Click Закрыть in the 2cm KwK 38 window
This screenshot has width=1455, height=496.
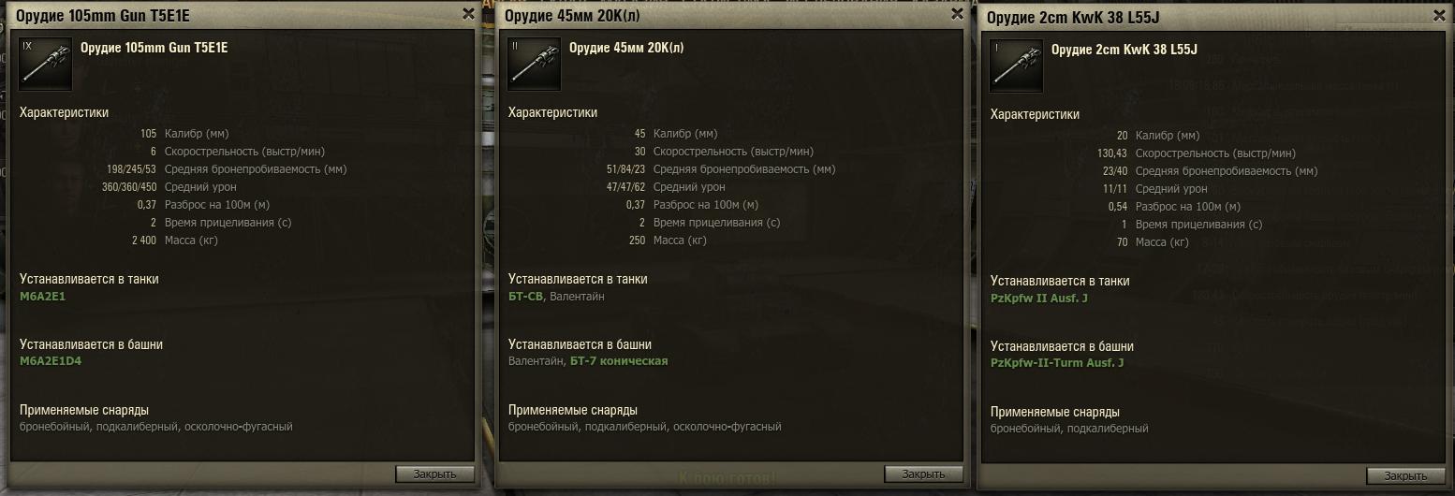[1405, 476]
